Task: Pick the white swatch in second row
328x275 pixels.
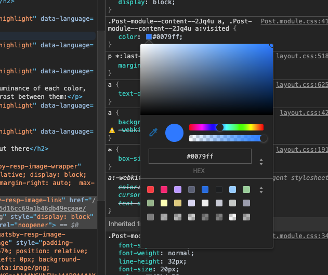Action: coord(205,203)
